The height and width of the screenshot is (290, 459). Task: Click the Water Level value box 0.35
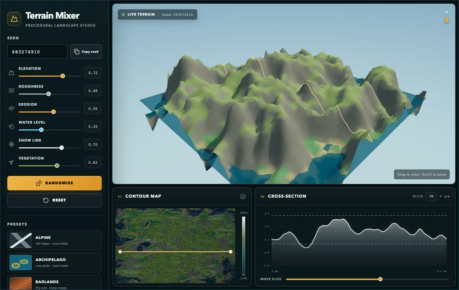click(93, 126)
